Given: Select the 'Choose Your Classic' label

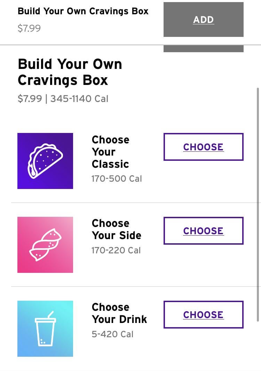Looking at the screenshot, I should [x=110, y=152].
